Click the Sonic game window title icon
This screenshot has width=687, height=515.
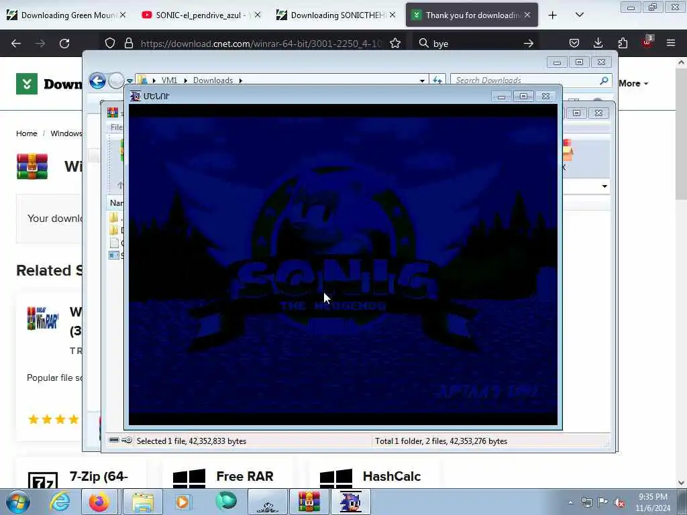click(x=136, y=96)
